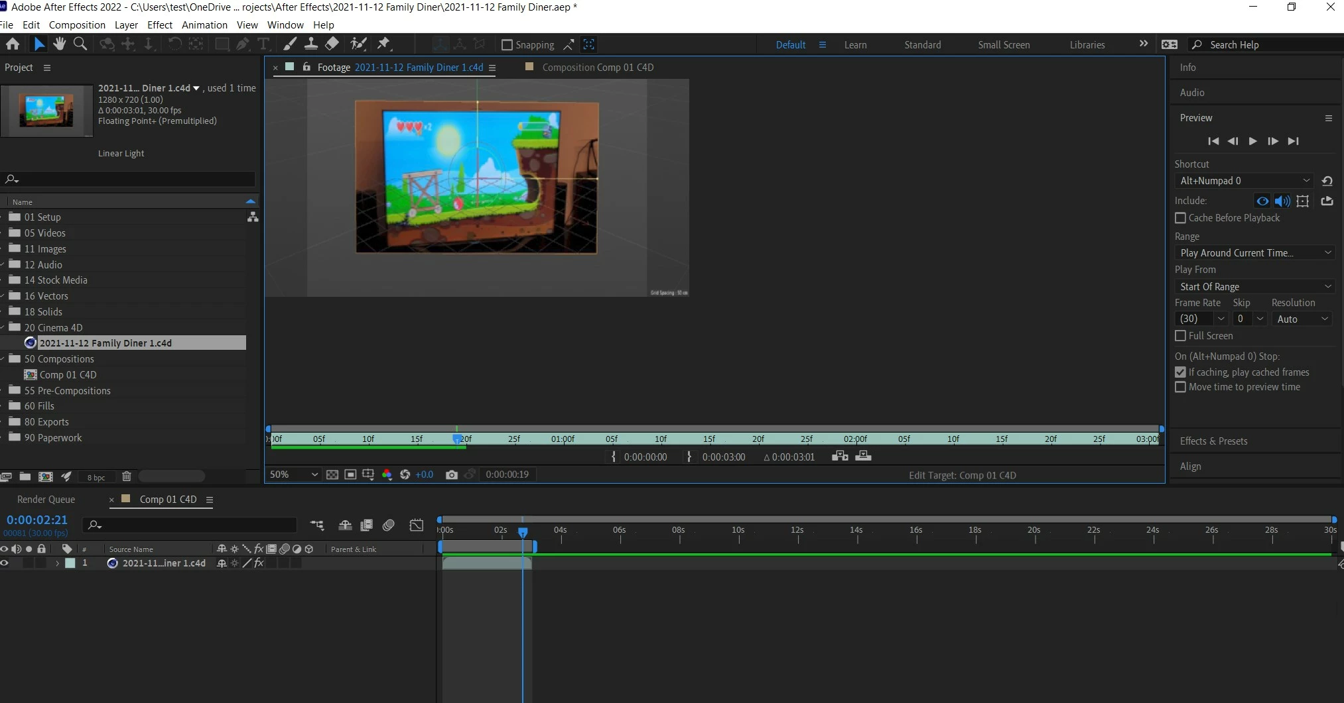Click the Search Help field
The width and height of the screenshot is (1344, 703).
[1266, 44]
